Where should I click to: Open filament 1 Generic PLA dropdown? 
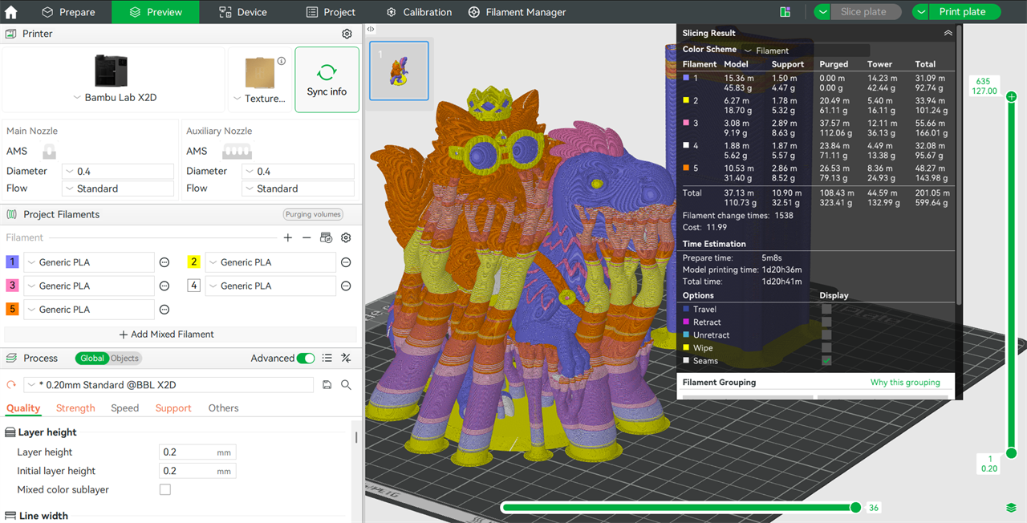(89, 262)
